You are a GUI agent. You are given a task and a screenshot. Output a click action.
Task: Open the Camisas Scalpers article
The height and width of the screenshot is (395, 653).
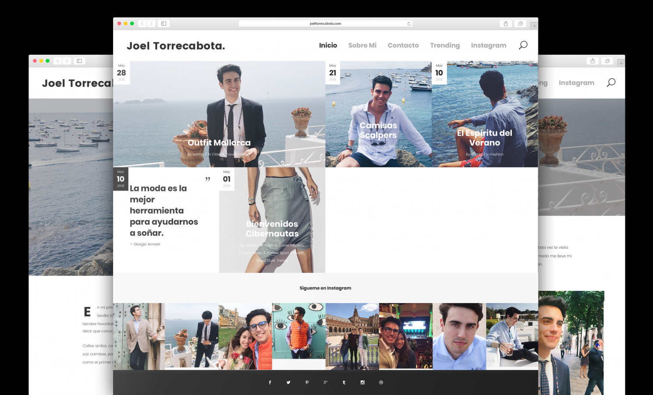point(378,130)
